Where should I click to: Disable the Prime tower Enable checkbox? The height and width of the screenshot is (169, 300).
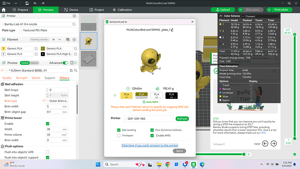click(x=48, y=124)
